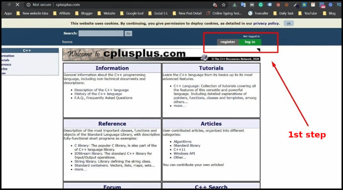
Task: Open F.A.Q., Frequently Asked Questions
Action: 103,98
